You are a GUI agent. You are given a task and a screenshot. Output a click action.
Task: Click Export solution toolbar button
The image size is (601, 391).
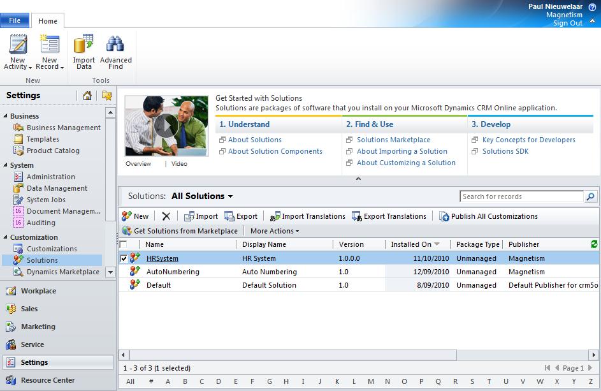click(241, 216)
